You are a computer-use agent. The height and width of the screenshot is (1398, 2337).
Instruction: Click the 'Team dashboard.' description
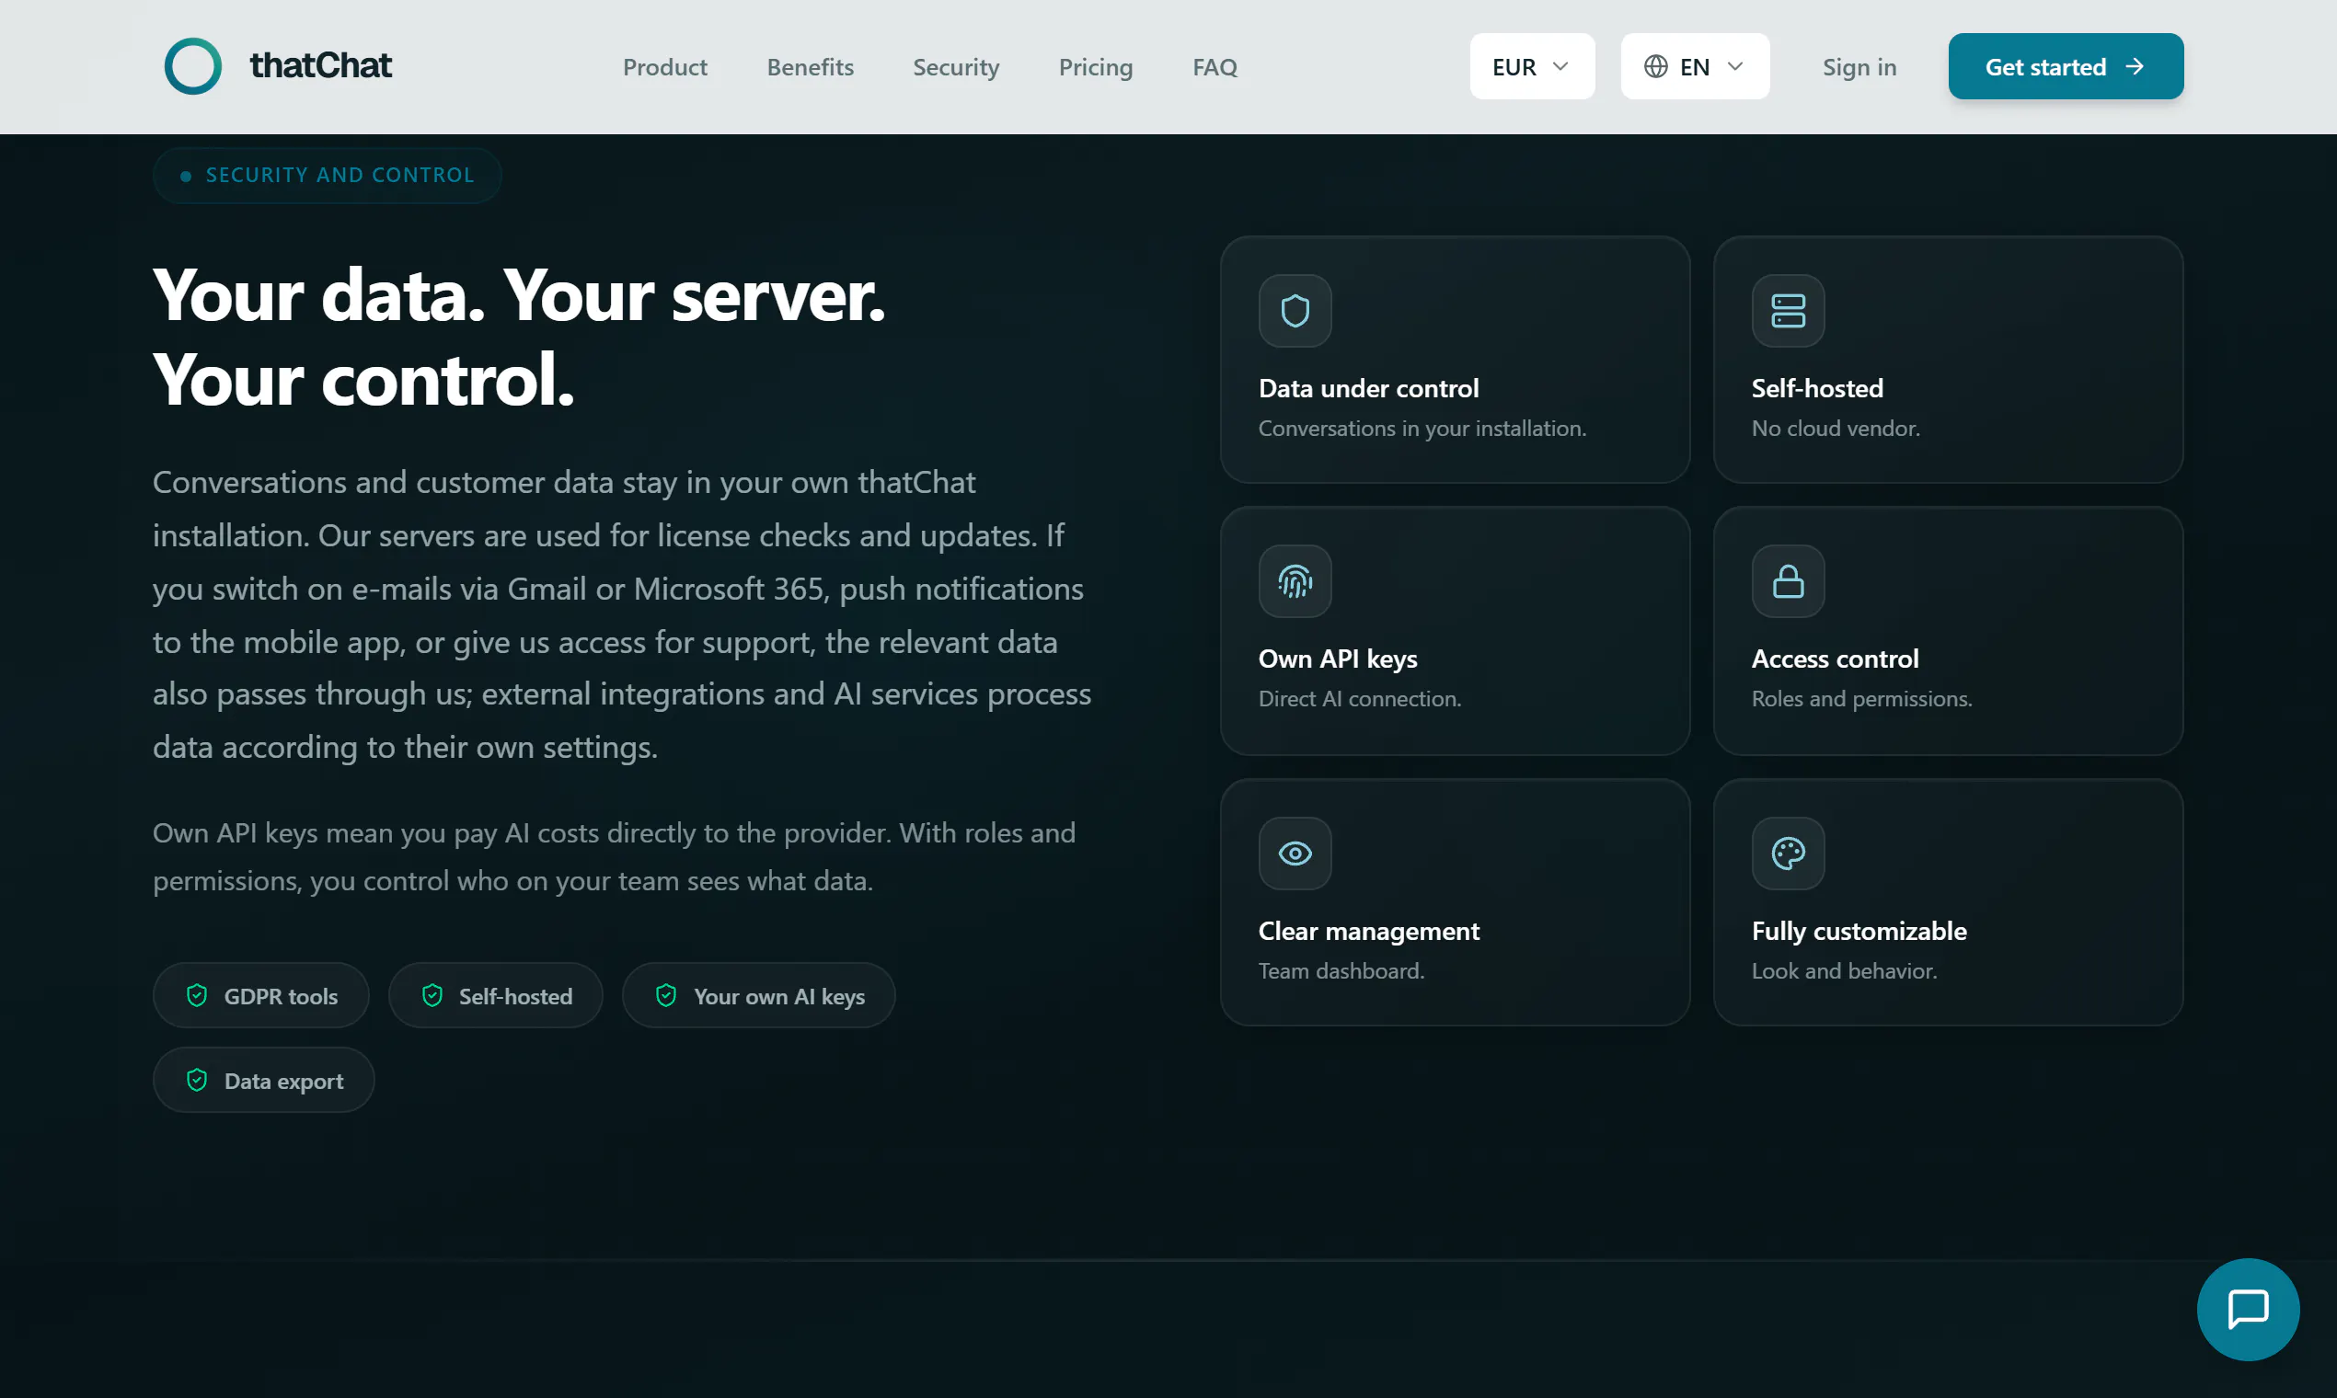[1341, 971]
